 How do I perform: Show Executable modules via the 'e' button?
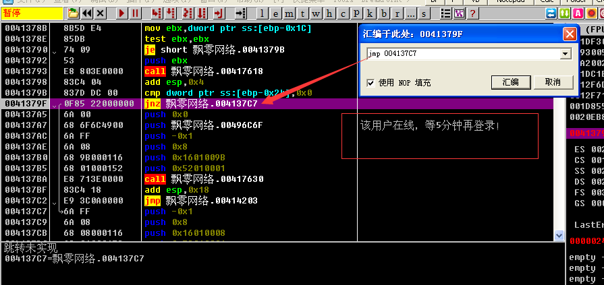[276, 13]
